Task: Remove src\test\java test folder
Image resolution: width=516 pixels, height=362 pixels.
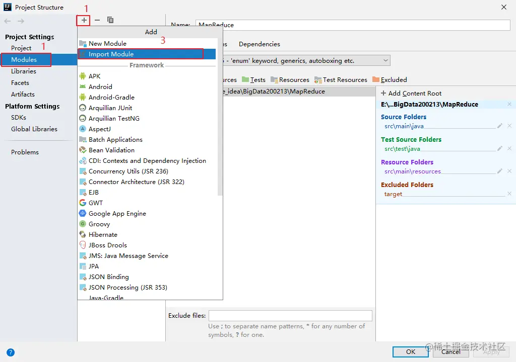Action: (509, 148)
